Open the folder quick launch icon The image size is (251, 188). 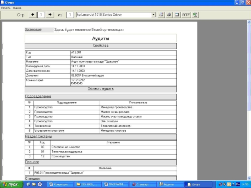[34, 185]
